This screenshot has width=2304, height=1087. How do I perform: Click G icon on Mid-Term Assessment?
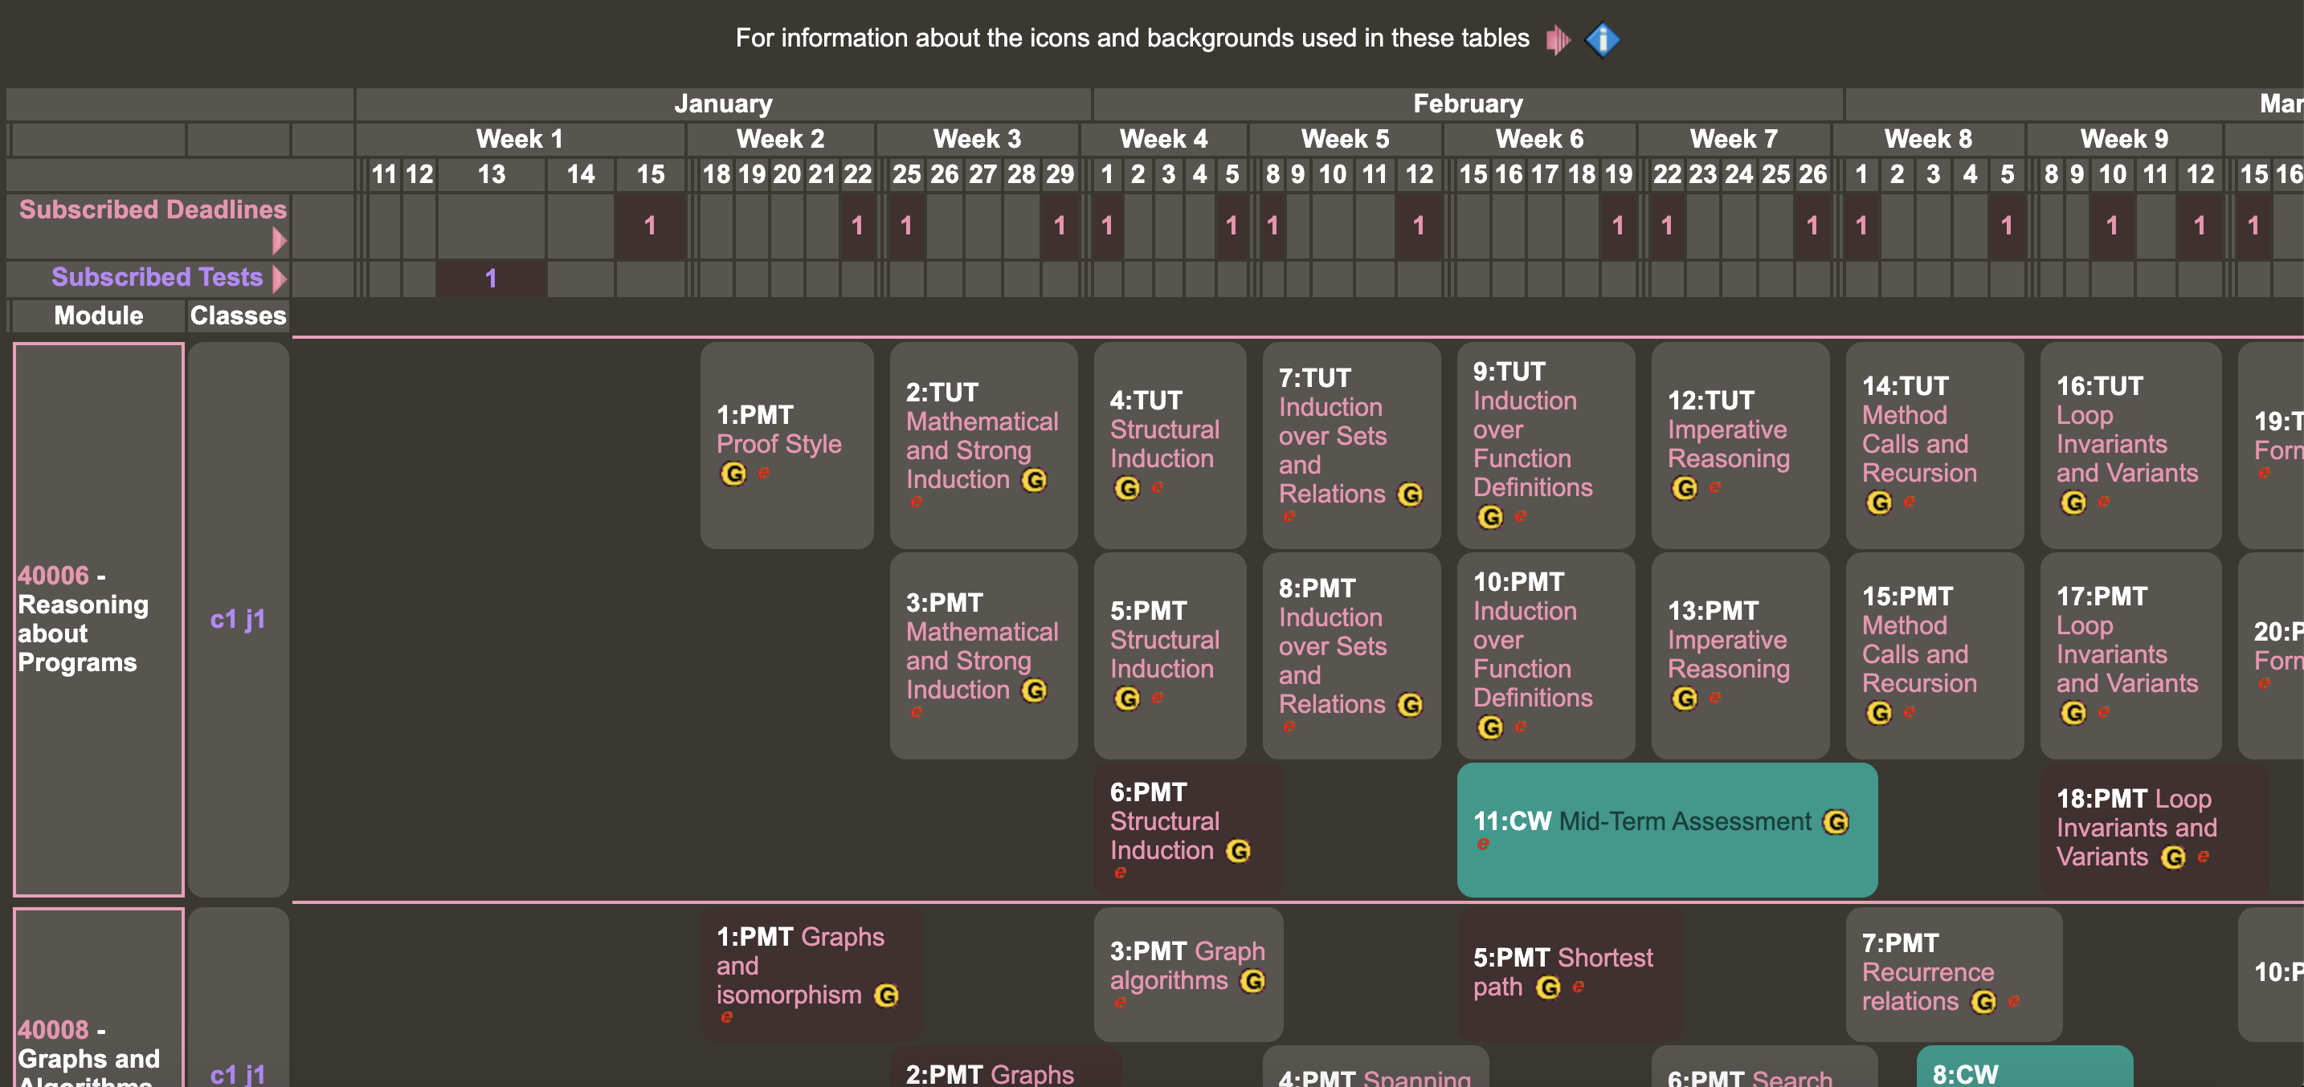[x=1836, y=821]
